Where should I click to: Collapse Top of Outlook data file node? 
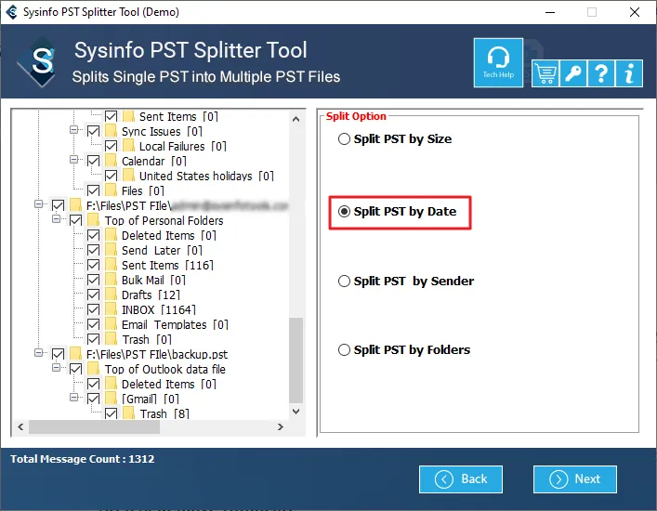pos(56,368)
